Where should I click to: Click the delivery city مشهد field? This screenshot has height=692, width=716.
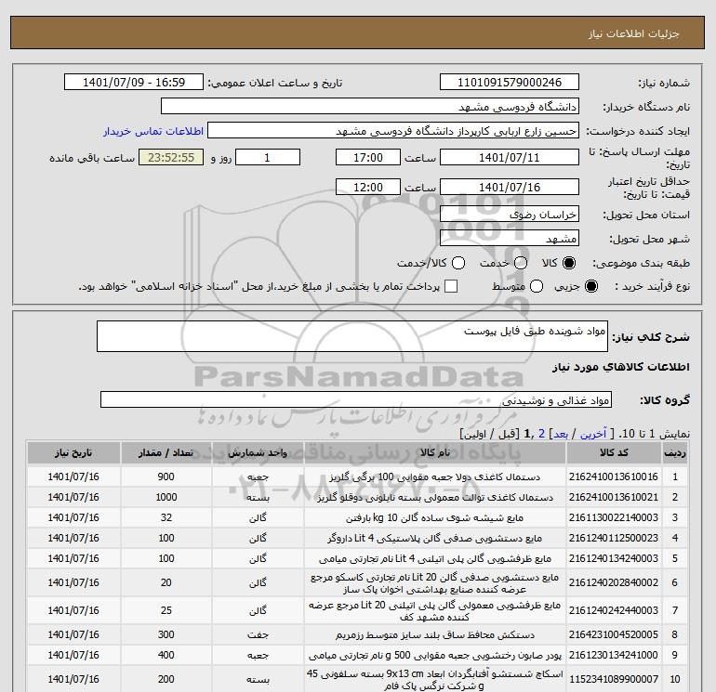[x=510, y=238]
